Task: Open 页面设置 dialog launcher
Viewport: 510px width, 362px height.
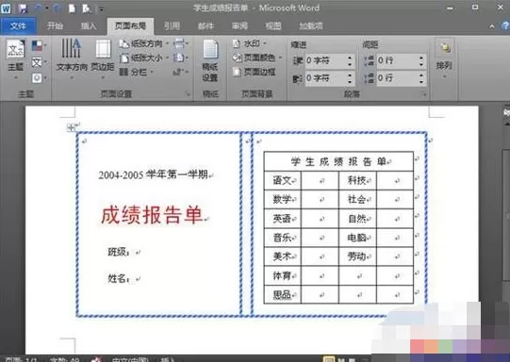Action: click(x=188, y=94)
